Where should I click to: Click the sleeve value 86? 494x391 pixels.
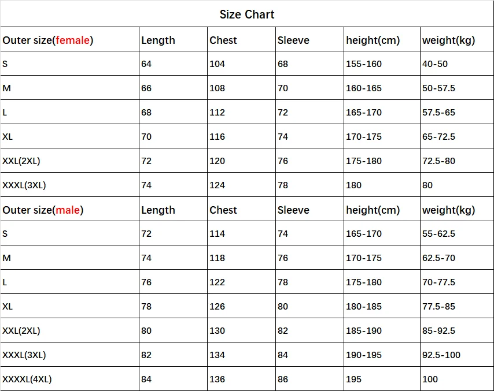tap(283, 379)
